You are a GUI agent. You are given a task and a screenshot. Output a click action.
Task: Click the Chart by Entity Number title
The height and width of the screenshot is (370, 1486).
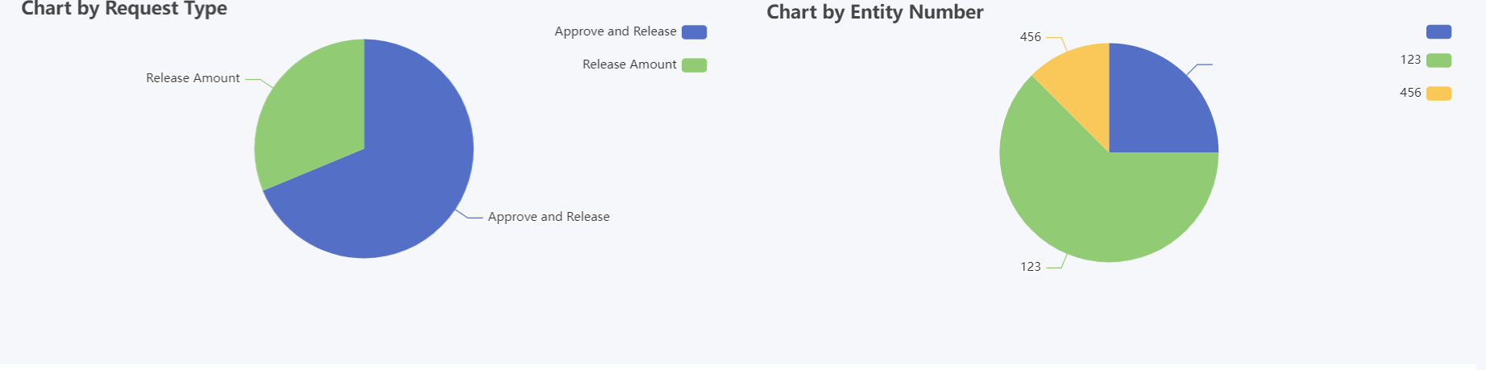tap(874, 12)
